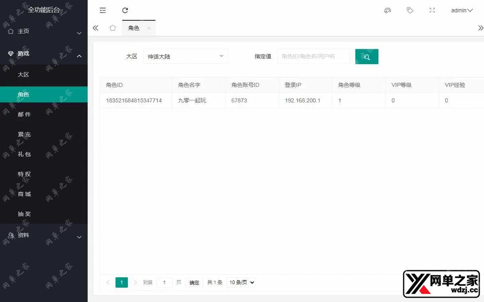Click the sidebar collapse hamburger icon
484x302 pixels.
[x=102, y=10]
